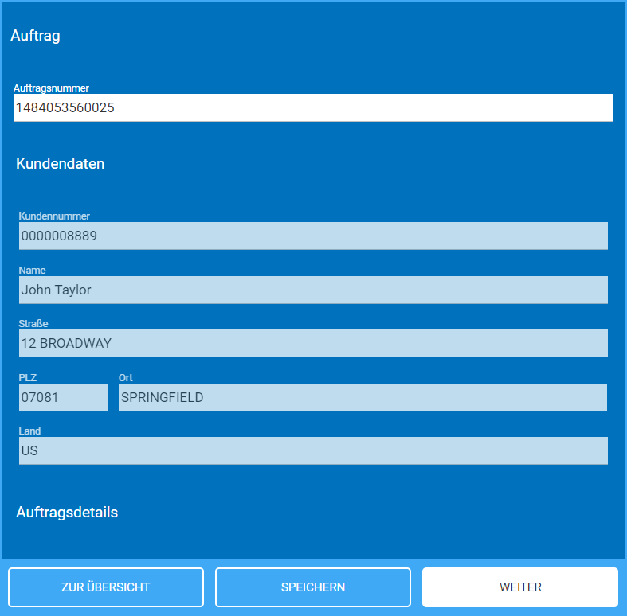This screenshot has height=616, width=627.
Task: Select the Land field containing US
Action: 312,450
